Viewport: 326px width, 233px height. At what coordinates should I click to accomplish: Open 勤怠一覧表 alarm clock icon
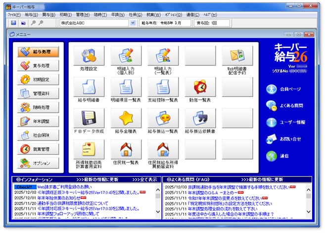(200, 87)
